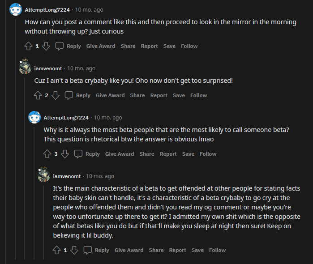
Task: Report the rhetorical question comment
Action: (168, 154)
